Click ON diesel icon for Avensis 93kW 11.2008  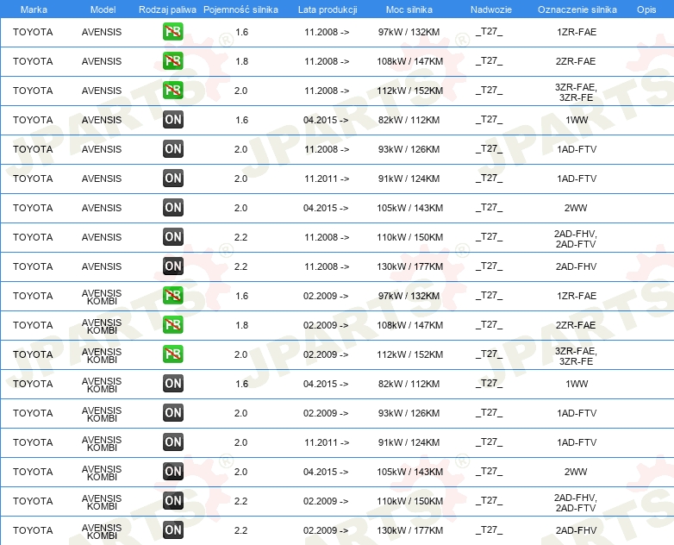[172, 149]
